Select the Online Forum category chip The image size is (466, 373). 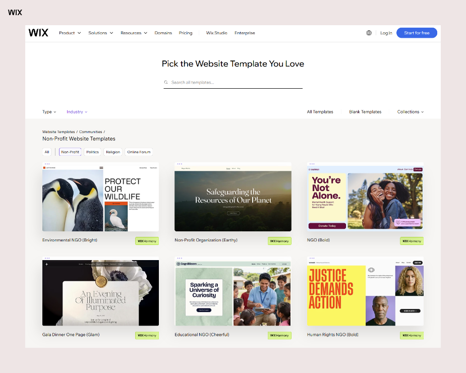click(139, 152)
